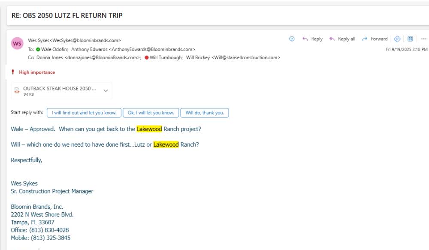Click the Reply all button
The width and height of the screenshot is (429, 250).
point(342,39)
